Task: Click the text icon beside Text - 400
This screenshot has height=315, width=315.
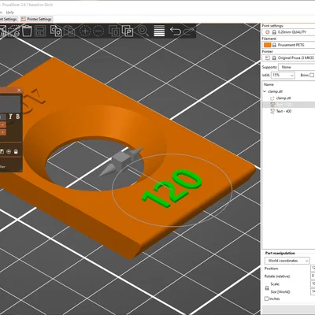Action: [x=272, y=111]
